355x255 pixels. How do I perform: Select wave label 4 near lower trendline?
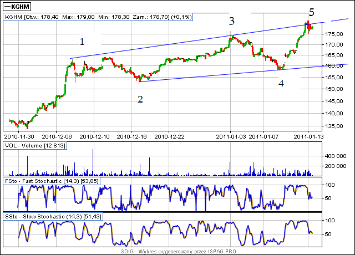tap(281, 83)
